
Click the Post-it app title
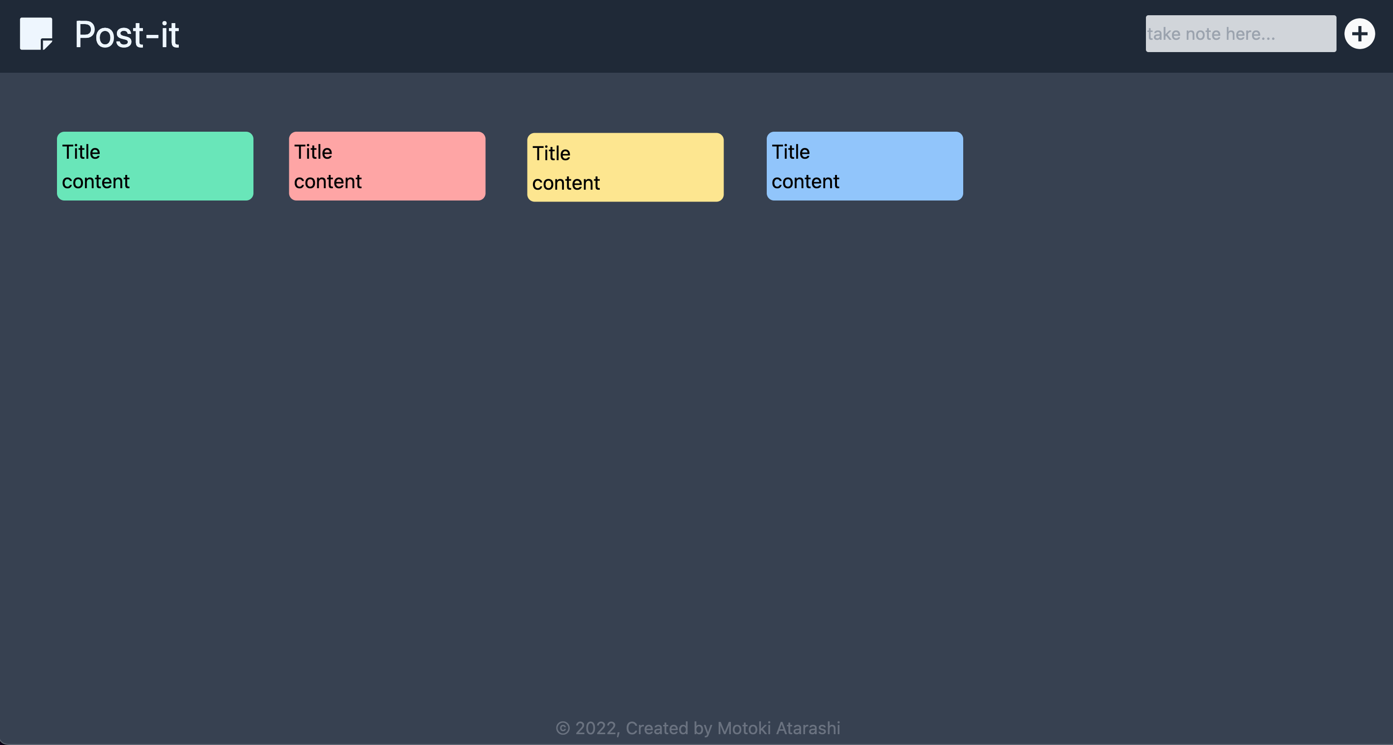tap(126, 34)
